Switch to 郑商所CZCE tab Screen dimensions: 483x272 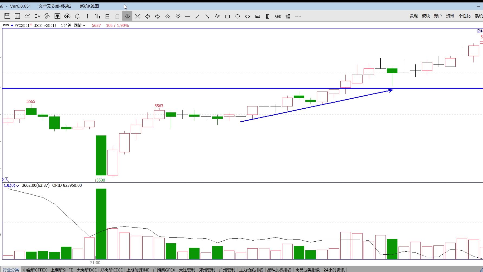point(112,270)
